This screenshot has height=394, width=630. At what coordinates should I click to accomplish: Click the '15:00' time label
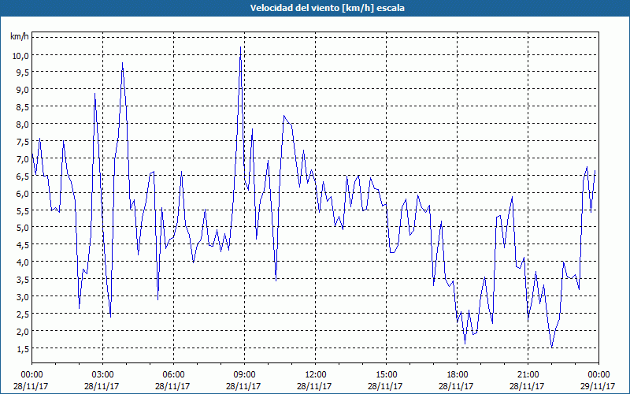pyautogui.click(x=386, y=374)
